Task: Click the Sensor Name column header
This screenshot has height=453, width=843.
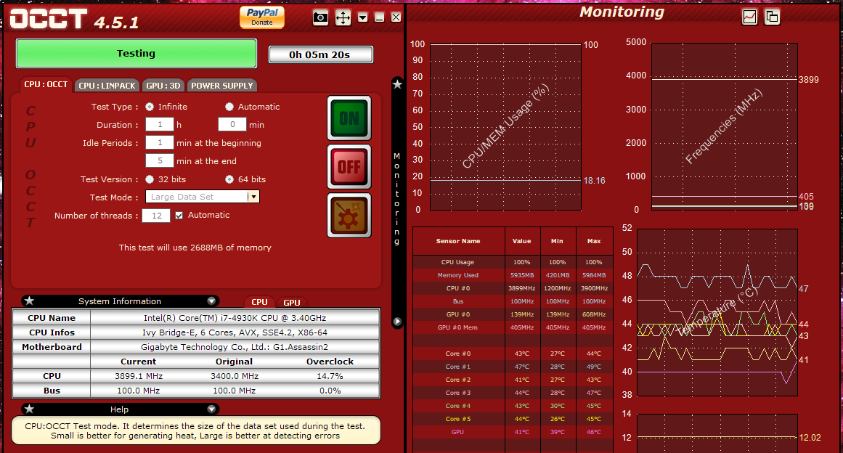Action: [458, 241]
